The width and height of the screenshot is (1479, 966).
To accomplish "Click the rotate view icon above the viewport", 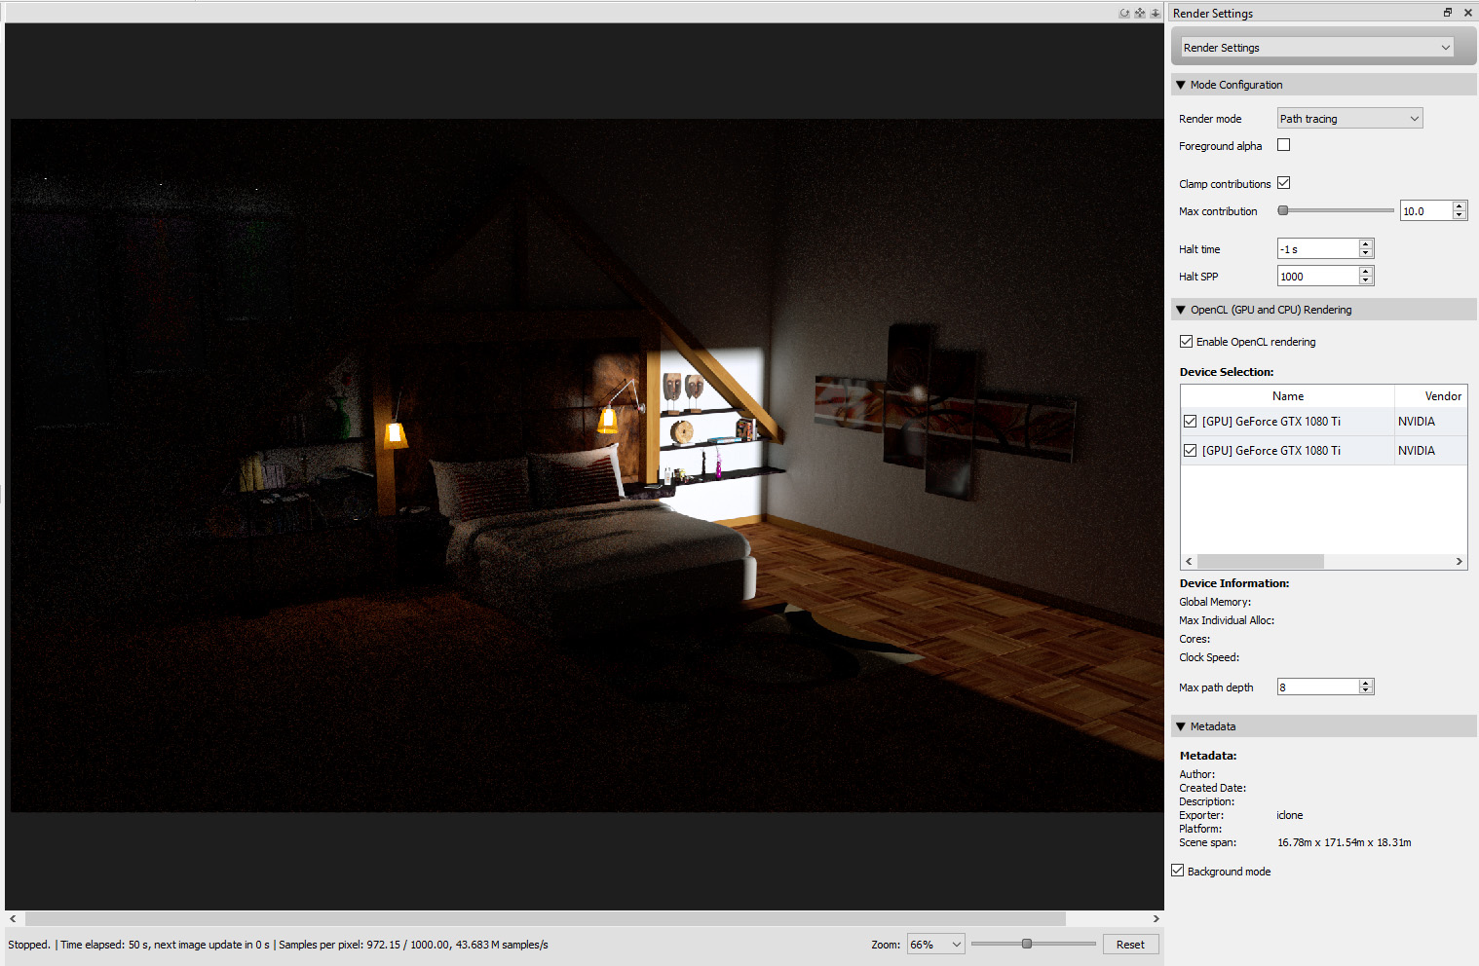I will point(1124,14).
